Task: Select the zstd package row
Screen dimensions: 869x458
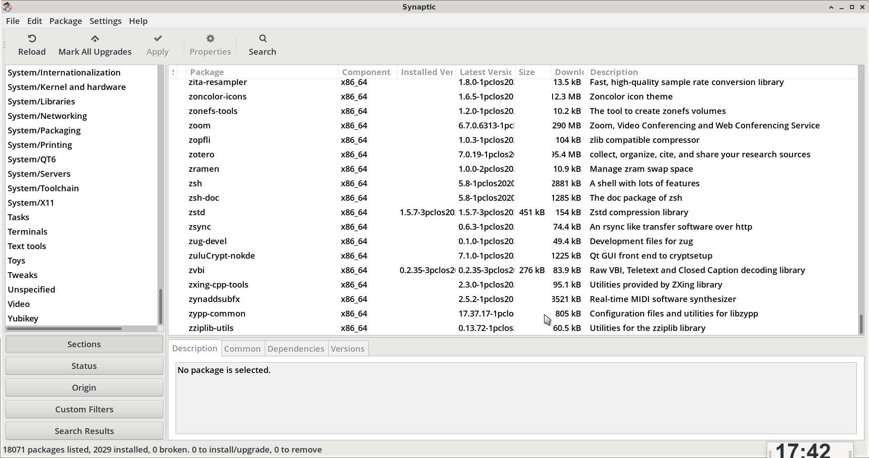Action: [197, 212]
